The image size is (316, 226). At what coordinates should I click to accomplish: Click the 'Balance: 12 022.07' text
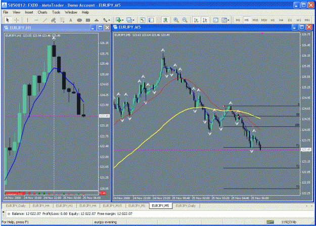26,214
